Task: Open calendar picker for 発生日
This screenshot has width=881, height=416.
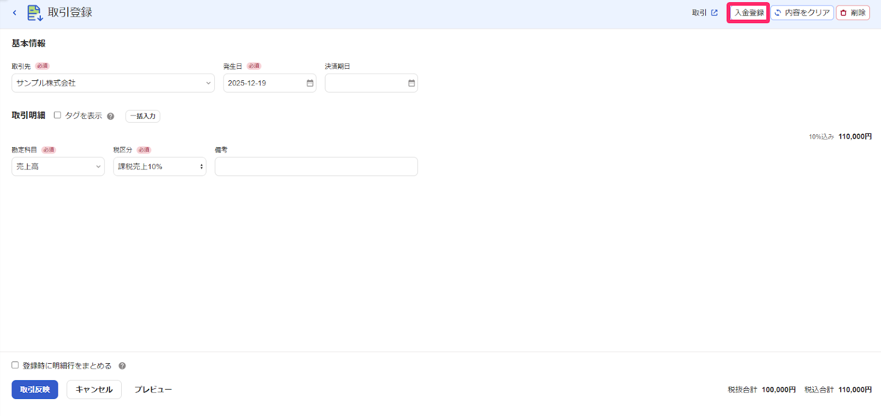Action: pyautogui.click(x=310, y=83)
